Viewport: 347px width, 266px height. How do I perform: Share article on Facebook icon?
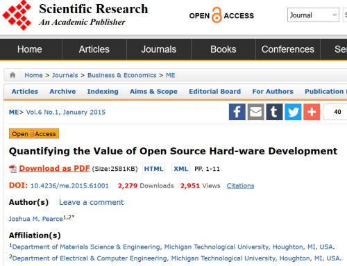click(237, 112)
